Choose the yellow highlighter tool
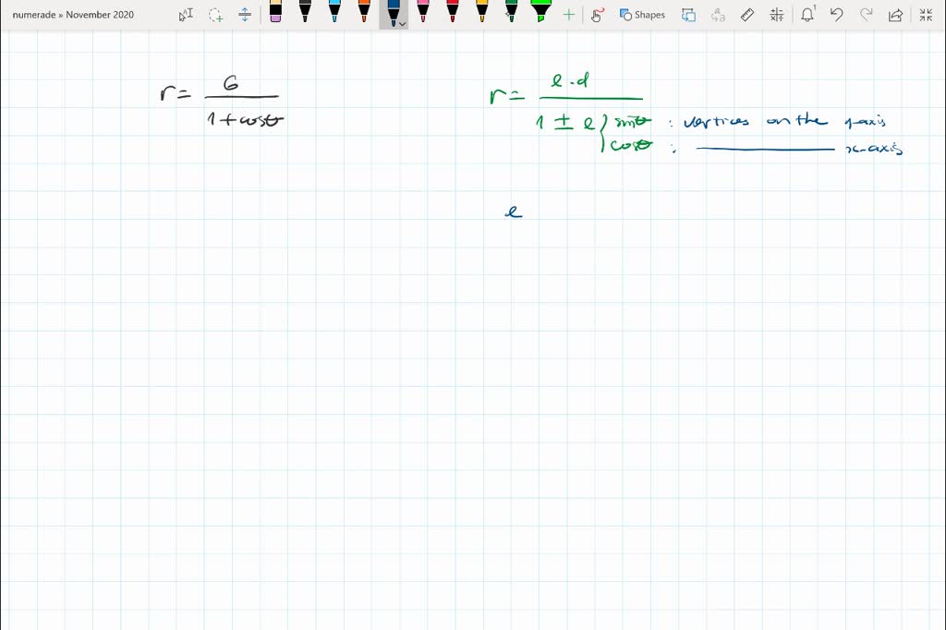Image resolution: width=946 pixels, height=630 pixels. pyautogui.click(x=481, y=15)
